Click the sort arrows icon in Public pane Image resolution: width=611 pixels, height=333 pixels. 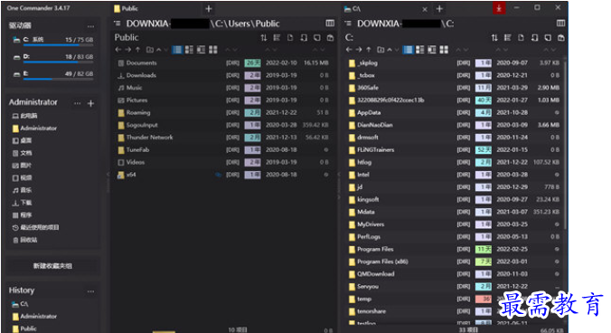click(x=264, y=38)
